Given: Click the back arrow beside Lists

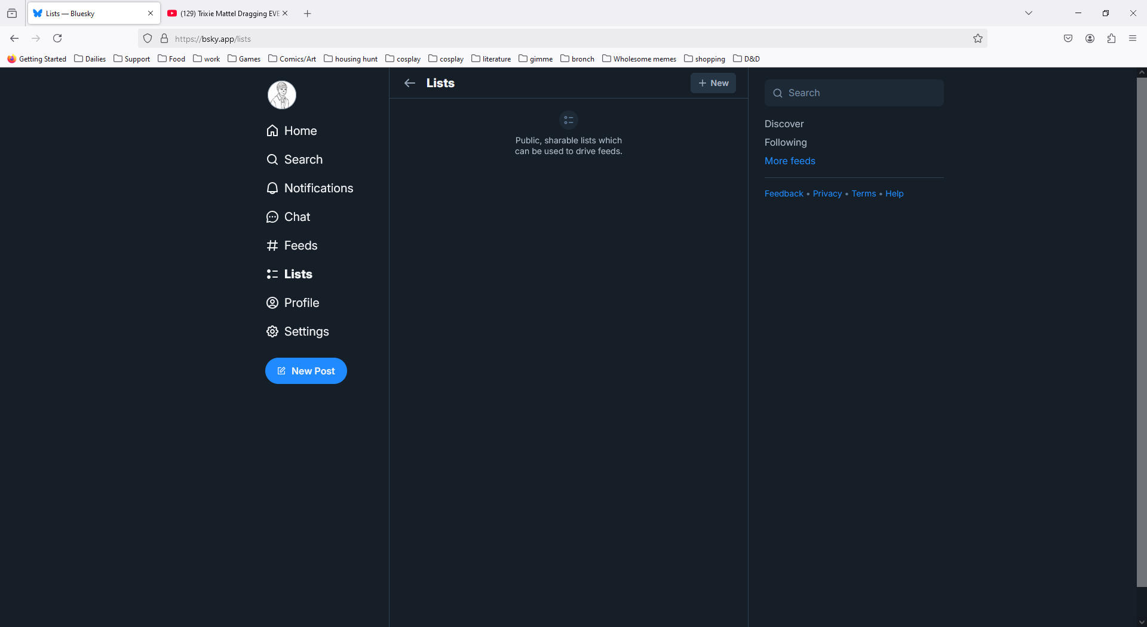Looking at the screenshot, I should click(410, 83).
